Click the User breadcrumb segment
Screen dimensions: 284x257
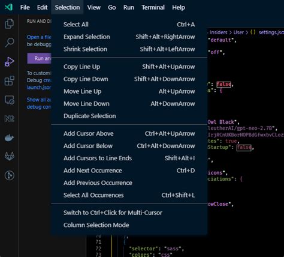[238, 32]
